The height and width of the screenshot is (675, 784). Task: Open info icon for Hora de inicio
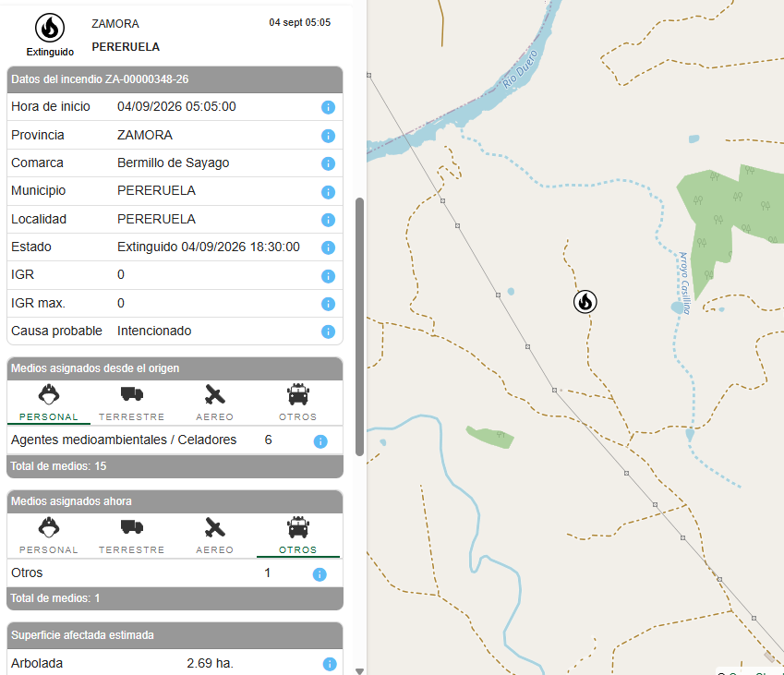tap(328, 107)
